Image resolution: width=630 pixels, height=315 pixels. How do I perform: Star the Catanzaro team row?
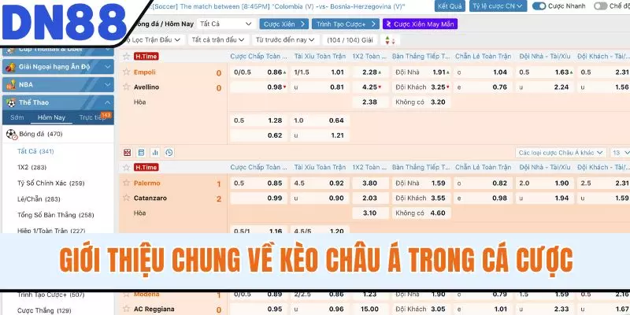pos(127,198)
